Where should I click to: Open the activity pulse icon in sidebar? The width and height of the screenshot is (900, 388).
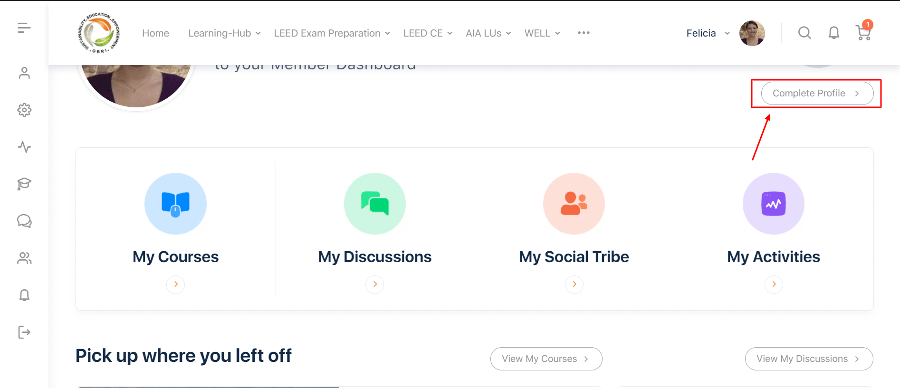point(24,147)
